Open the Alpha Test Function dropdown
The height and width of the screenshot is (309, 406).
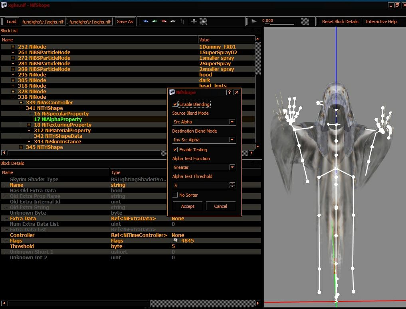tap(204, 167)
